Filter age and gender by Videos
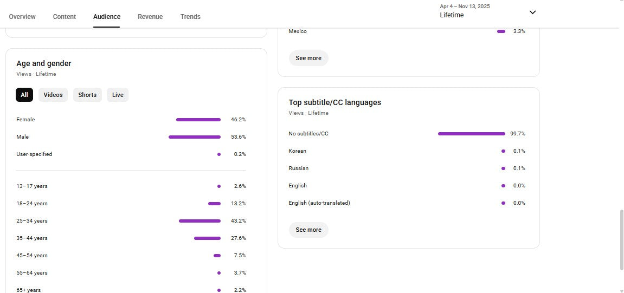The image size is (624, 293). [53, 95]
